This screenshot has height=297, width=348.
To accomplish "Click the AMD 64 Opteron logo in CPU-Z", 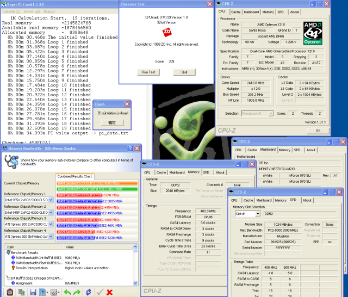I will tap(313, 33).
